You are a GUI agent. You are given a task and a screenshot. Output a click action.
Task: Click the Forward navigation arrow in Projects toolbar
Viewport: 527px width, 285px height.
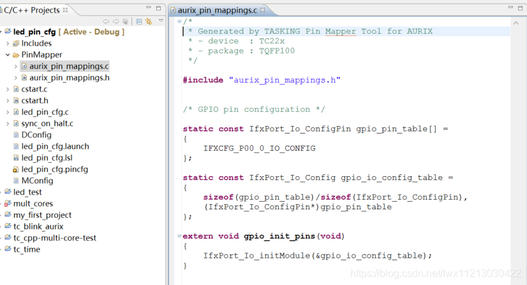point(116,22)
